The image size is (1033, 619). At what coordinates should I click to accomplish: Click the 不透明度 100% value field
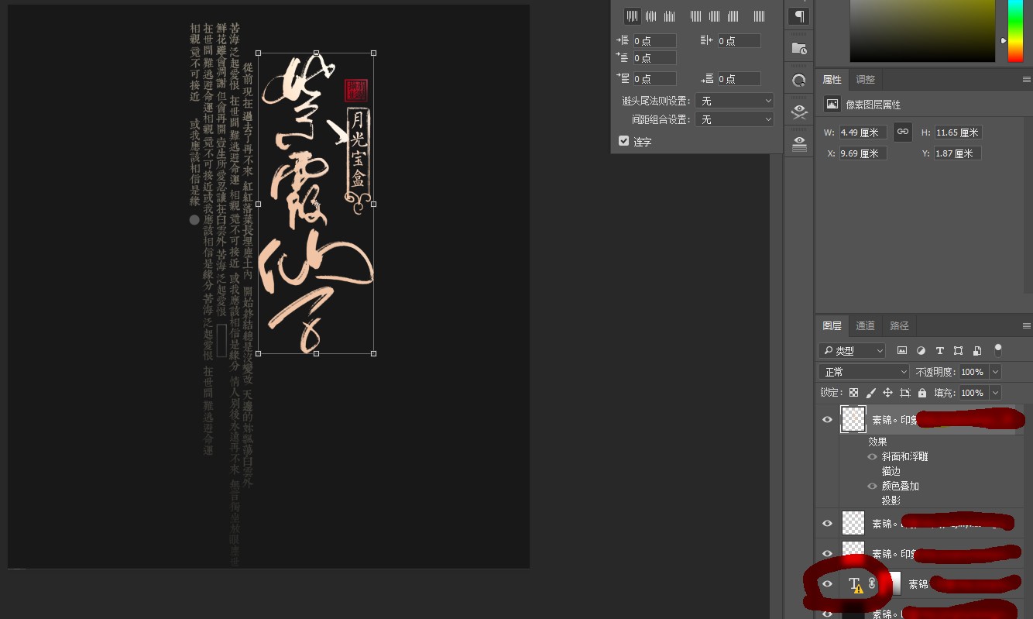pos(974,372)
